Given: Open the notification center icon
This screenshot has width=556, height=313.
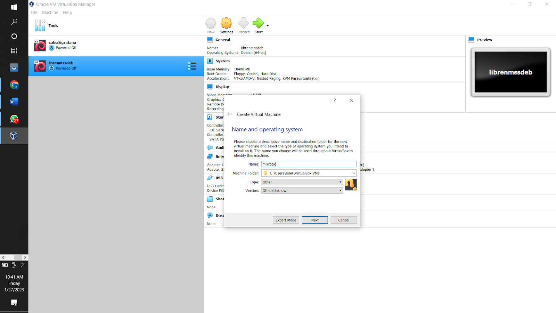Looking at the screenshot, I should pos(14,303).
